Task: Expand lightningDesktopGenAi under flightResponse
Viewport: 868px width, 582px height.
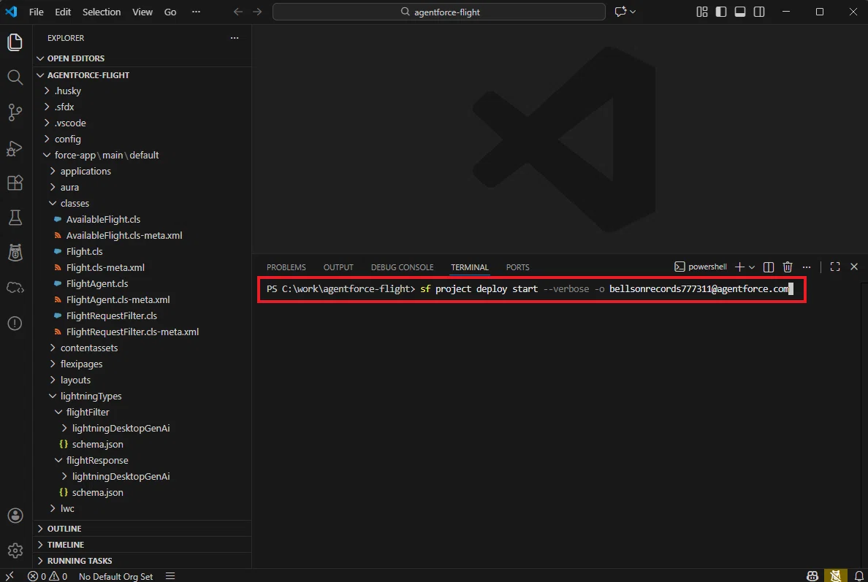Action: click(x=121, y=476)
